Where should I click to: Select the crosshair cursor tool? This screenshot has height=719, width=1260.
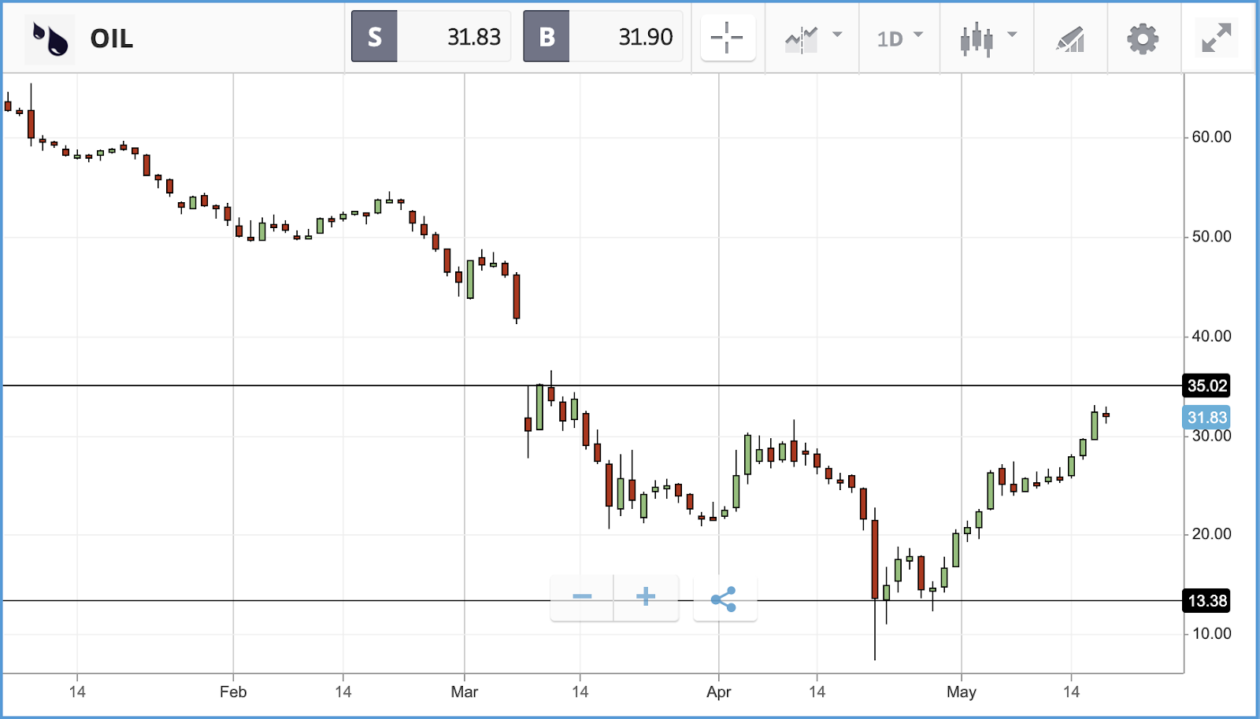(727, 38)
